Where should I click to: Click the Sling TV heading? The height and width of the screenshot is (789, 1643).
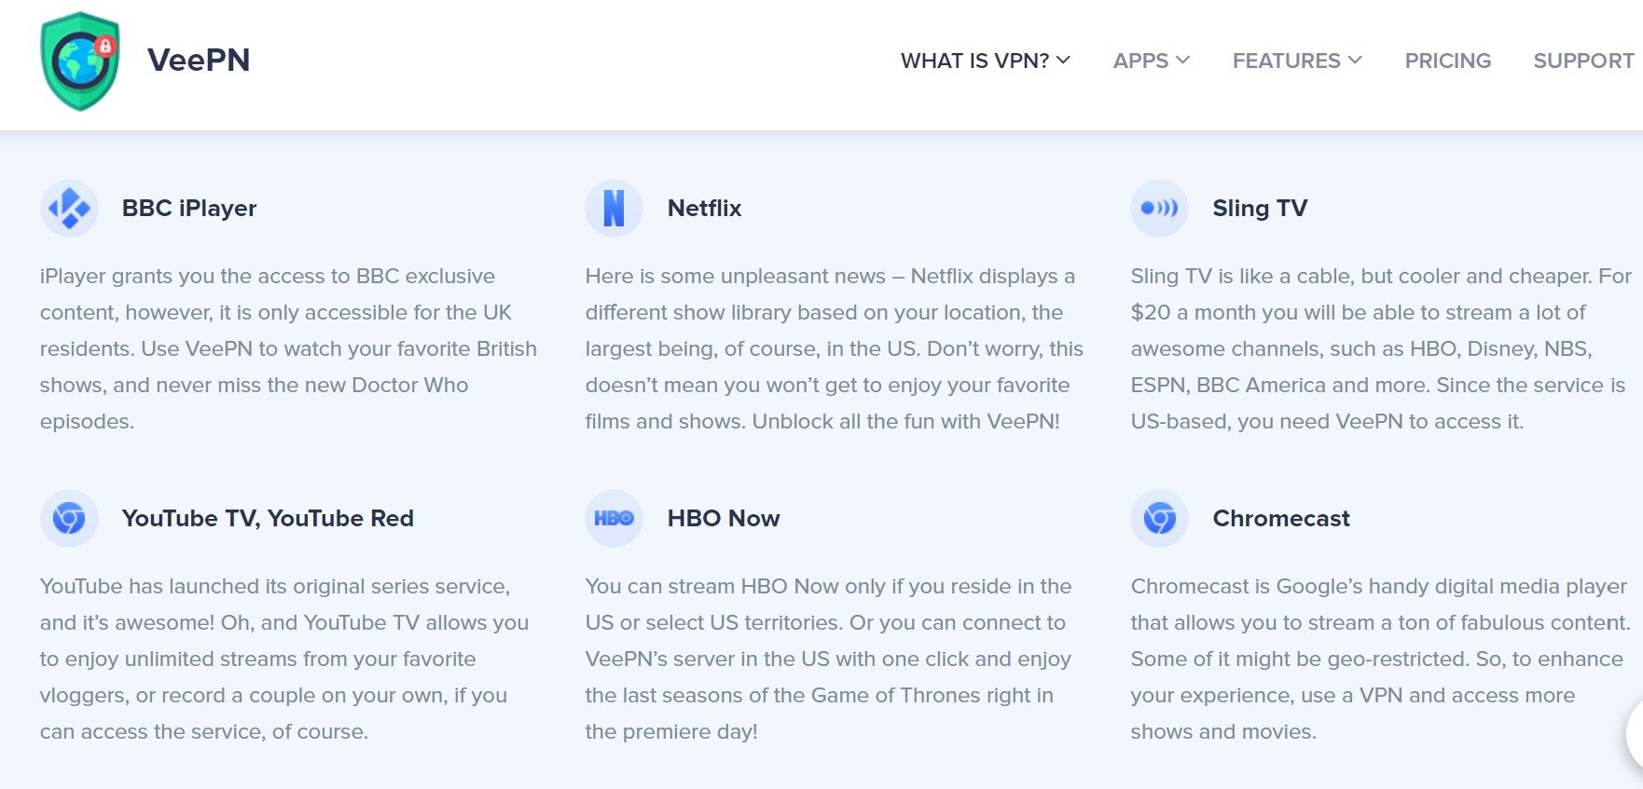(1259, 208)
